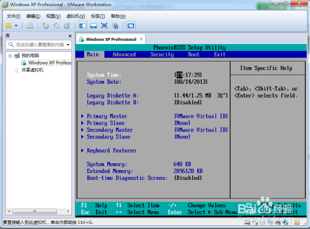The width and height of the screenshot is (310, 229).
Task: Toggle the console view icon
Action: [131, 25]
